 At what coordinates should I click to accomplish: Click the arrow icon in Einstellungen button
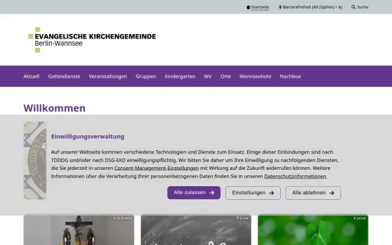(x=272, y=193)
